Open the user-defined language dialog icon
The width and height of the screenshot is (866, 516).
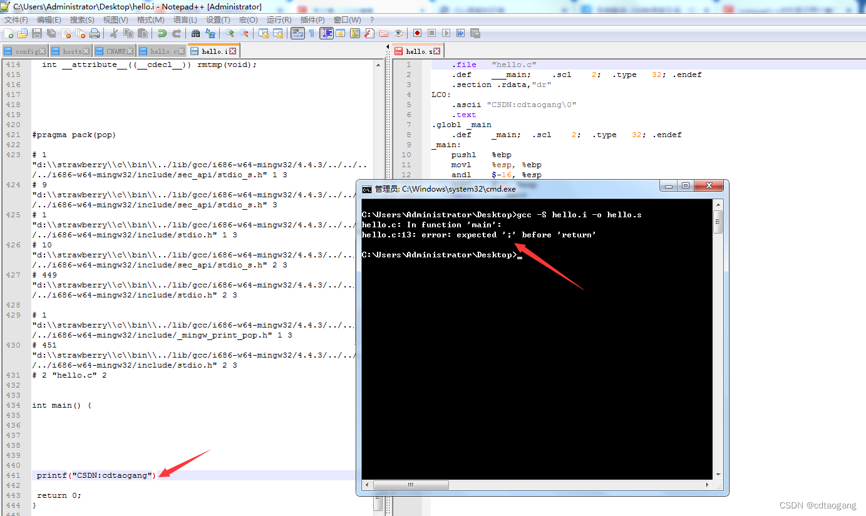click(x=341, y=33)
